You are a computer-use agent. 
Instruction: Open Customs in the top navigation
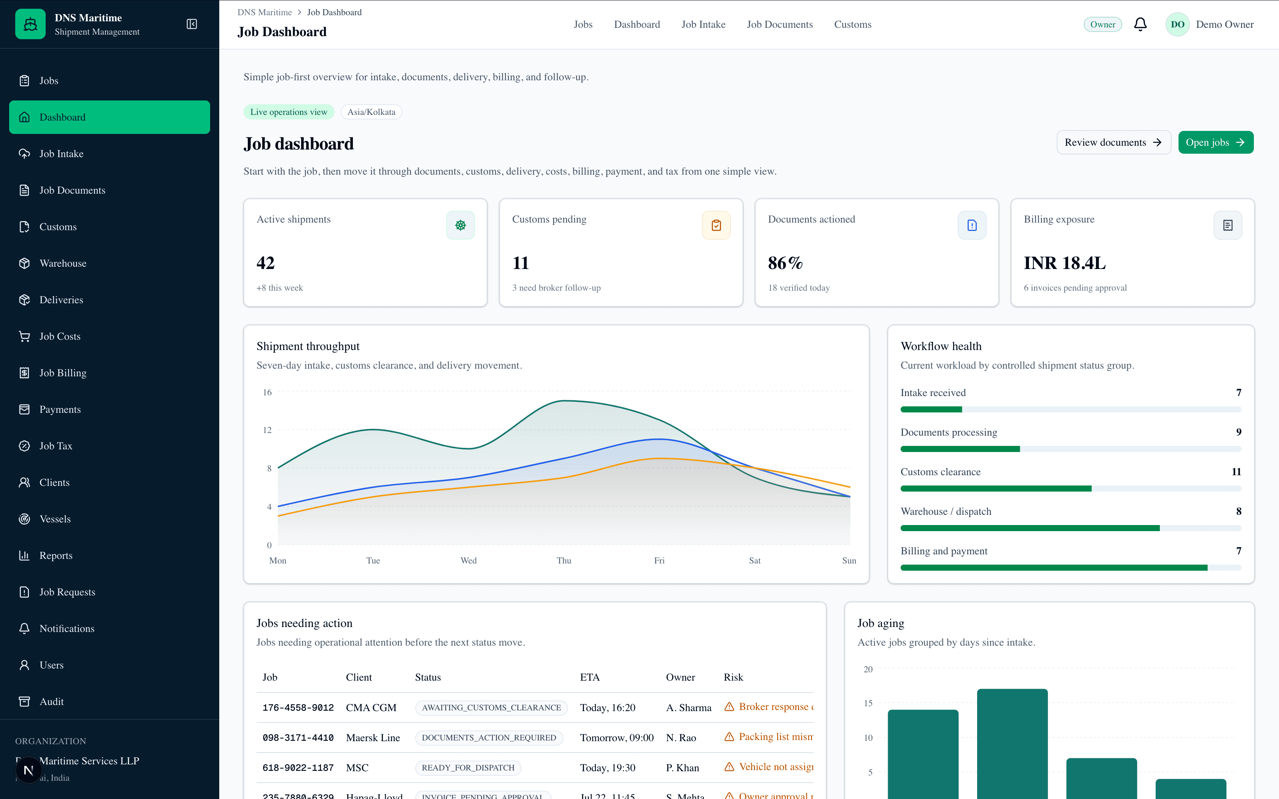click(x=853, y=24)
